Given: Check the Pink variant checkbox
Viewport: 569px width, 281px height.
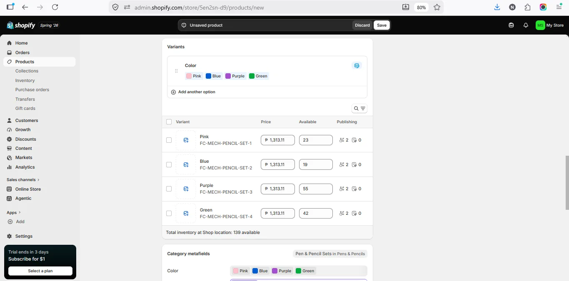Looking at the screenshot, I should tap(169, 140).
